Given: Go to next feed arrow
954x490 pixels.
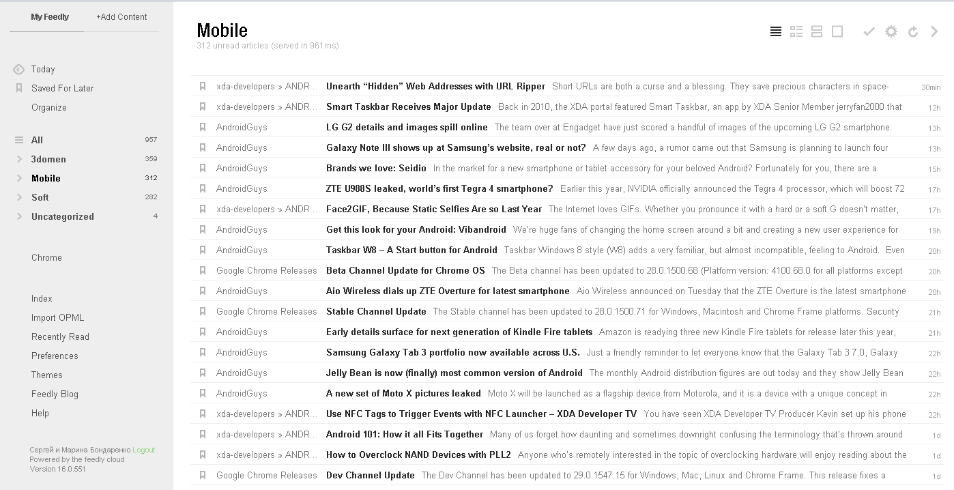Looking at the screenshot, I should [935, 31].
